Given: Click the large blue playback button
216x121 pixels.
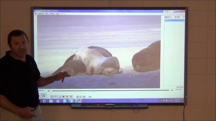Looking at the screenshot, I should pos(44,96).
